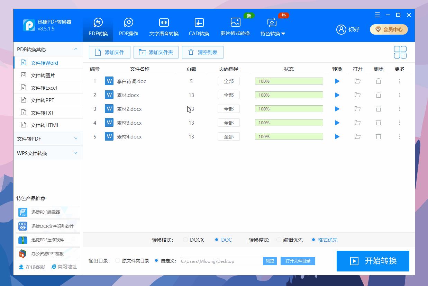The height and width of the screenshot is (286, 428).
Task: Click the 100% progress bar for 素材4.docx
Action: pyautogui.click(x=289, y=136)
